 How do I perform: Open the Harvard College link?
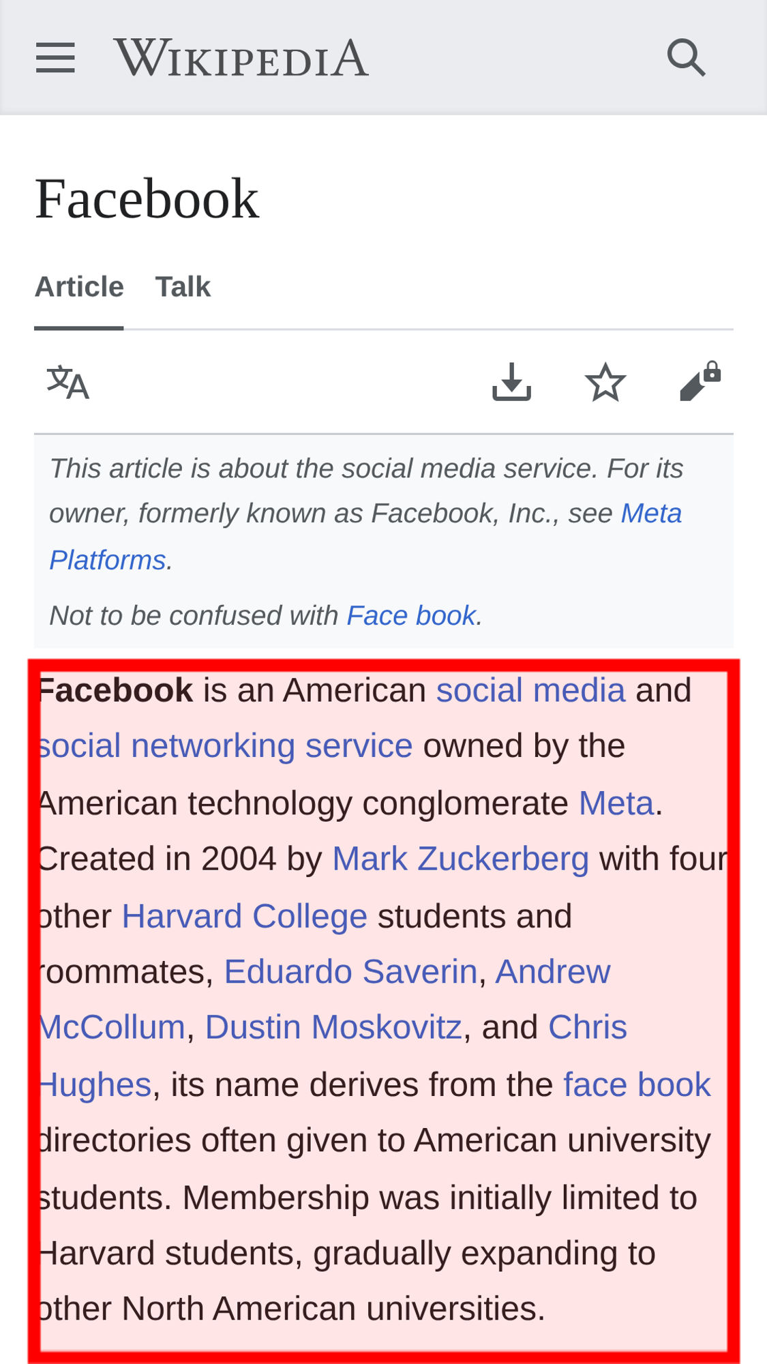click(244, 916)
